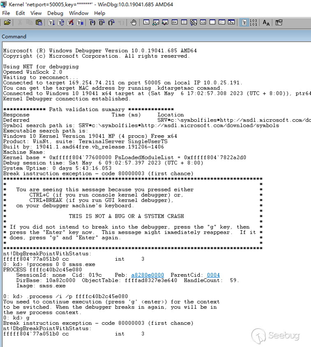Open the Edit menu

[20, 13]
